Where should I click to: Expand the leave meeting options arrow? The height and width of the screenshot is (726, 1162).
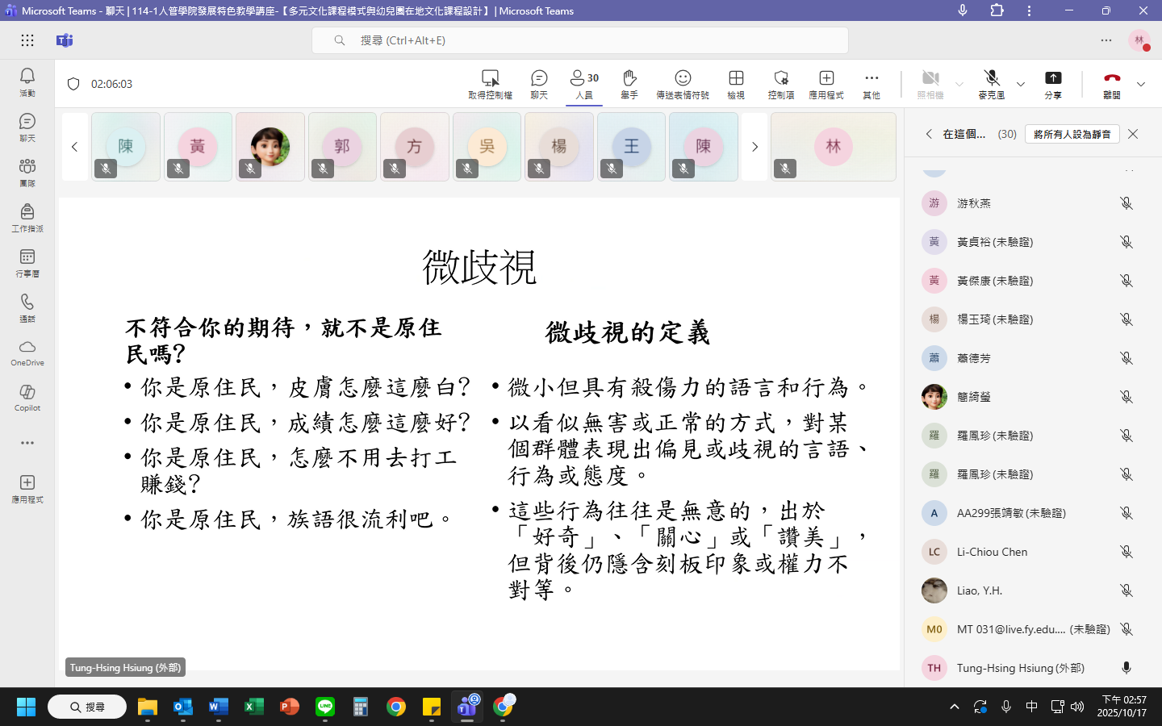pyautogui.click(x=1141, y=84)
